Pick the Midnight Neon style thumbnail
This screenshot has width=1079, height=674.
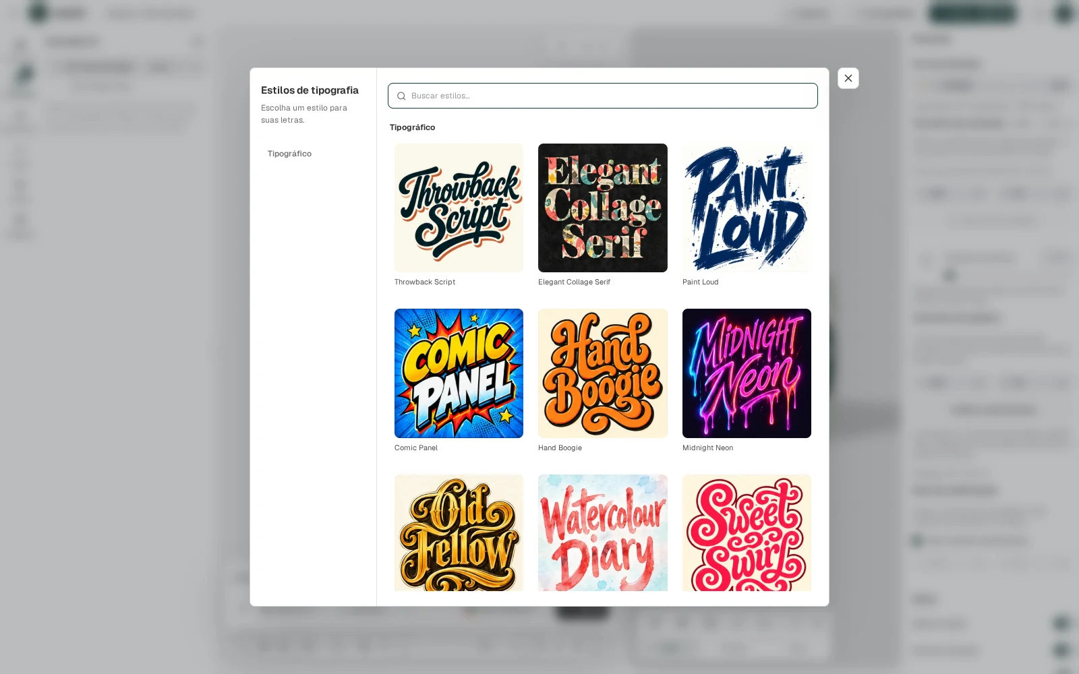click(747, 373)
